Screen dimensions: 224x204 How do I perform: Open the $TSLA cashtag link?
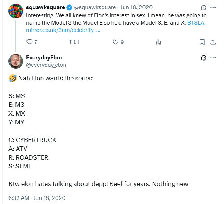[196, 22]
